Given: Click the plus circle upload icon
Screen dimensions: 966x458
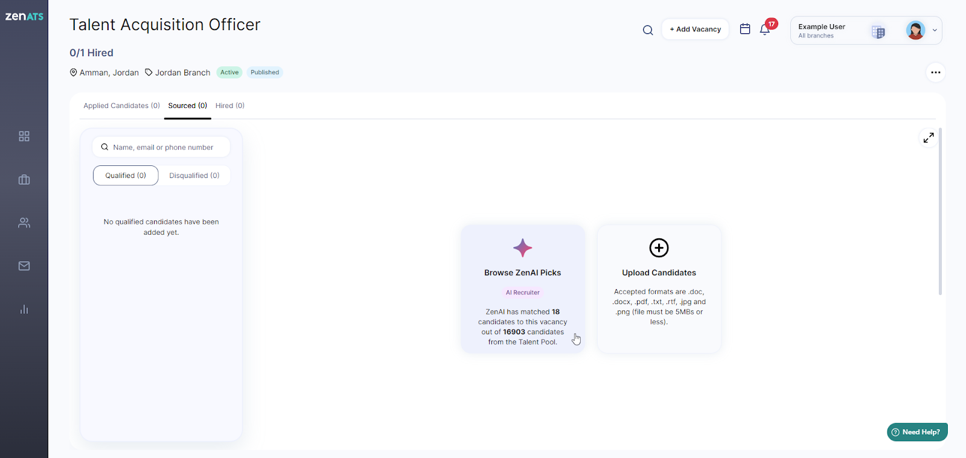Looking at the screenshot, I should [x=659, y=247].
